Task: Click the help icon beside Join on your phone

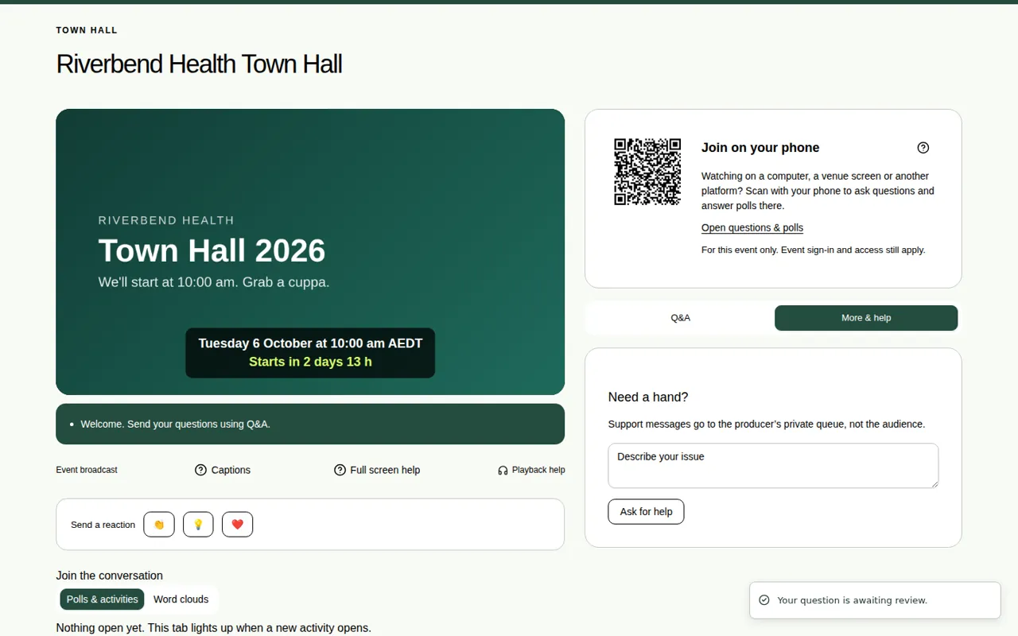Action: (923, 148)
